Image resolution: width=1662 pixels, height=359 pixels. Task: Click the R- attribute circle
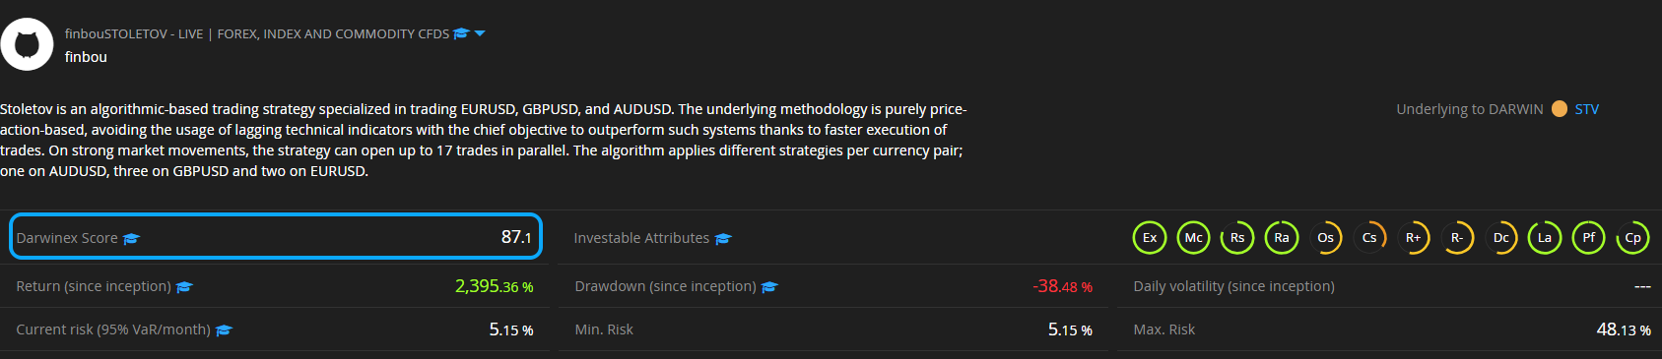point(1457,238)
